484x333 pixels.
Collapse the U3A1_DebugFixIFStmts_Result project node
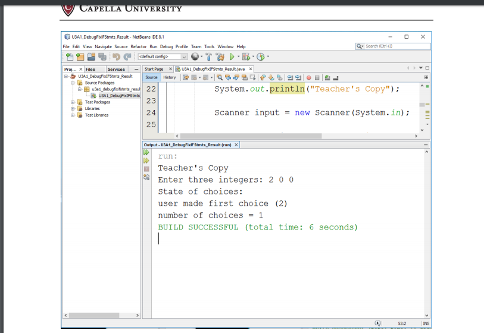click(66, 76)
